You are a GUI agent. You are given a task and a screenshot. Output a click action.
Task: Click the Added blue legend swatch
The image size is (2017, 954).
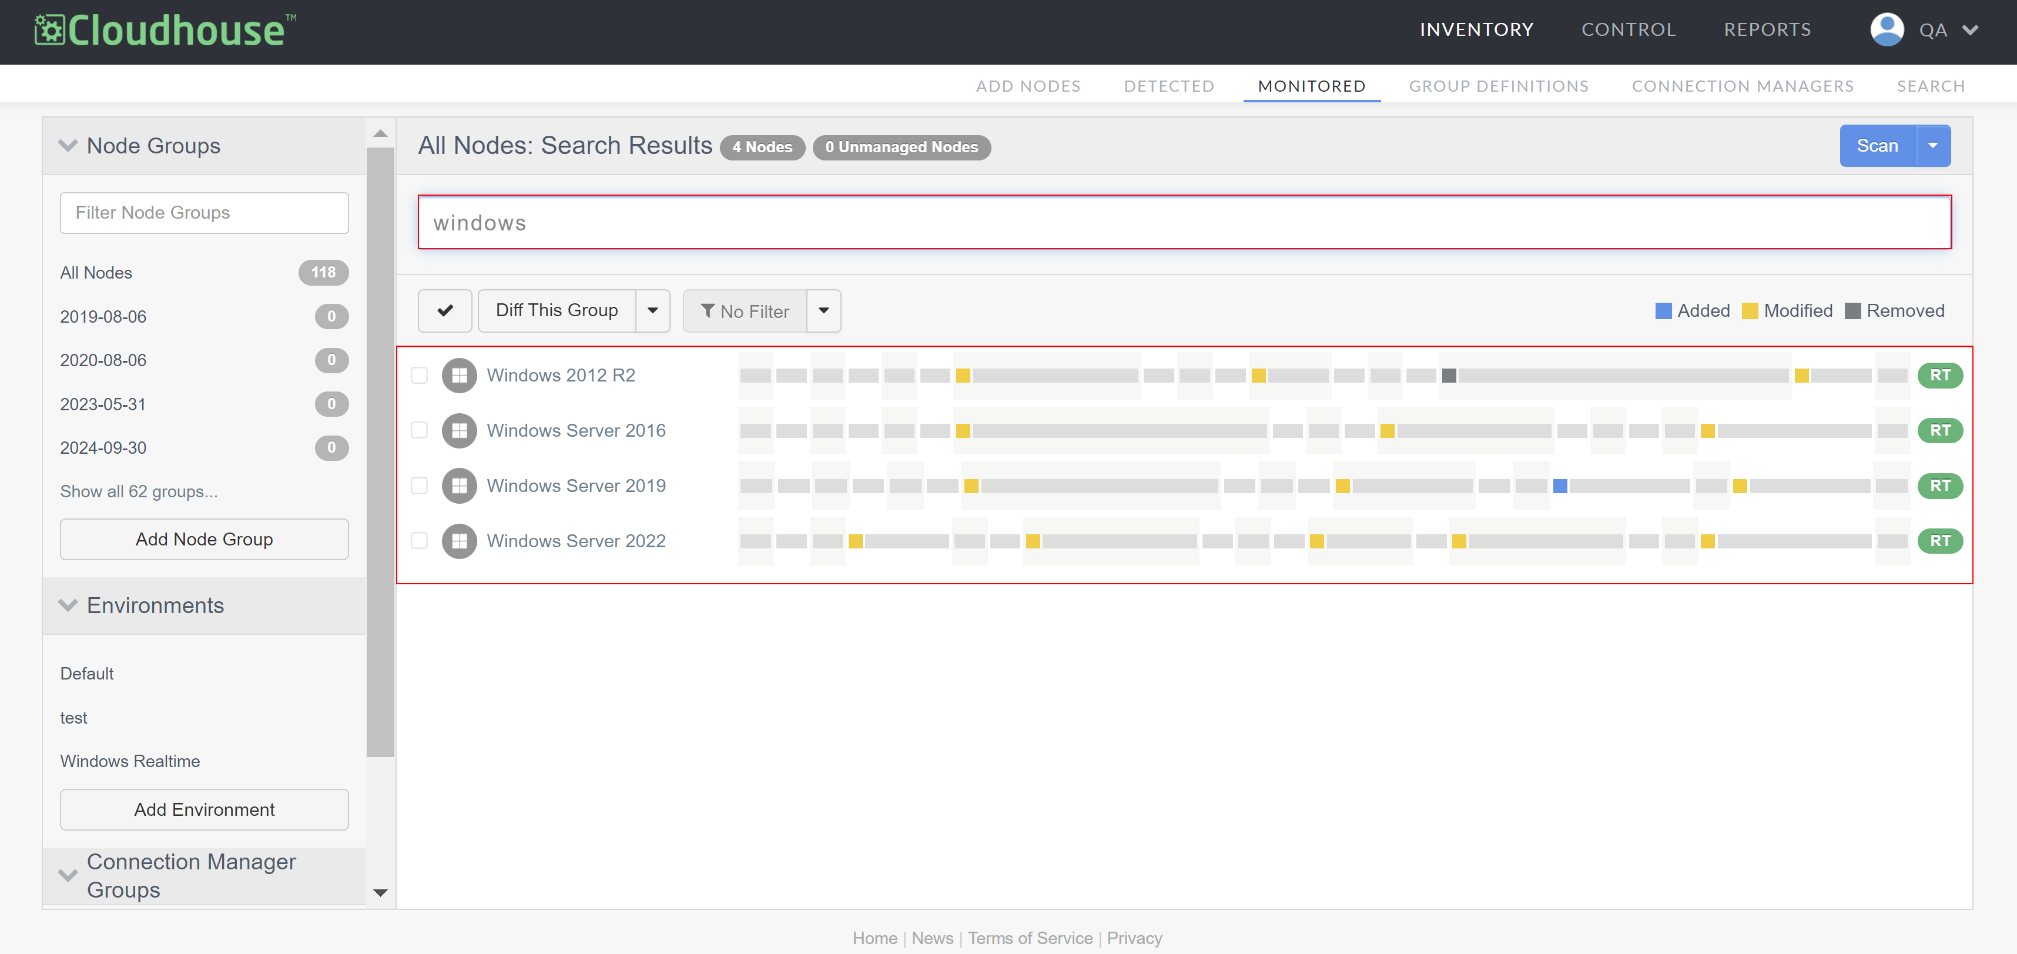(x=1663, y=311)
